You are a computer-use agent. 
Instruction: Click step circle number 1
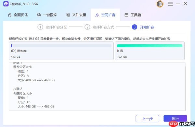click(40, 27)
